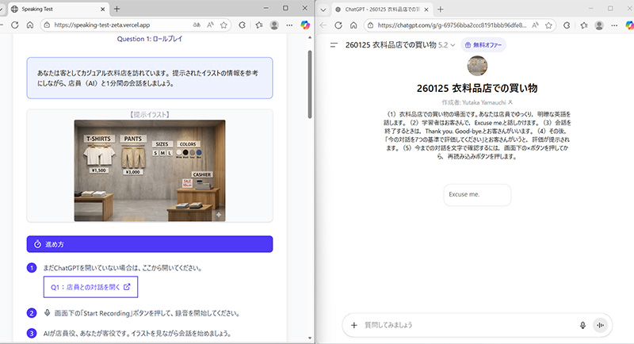Click the 無料オファー button
Viewport: 634px width, 344px height.
(483, 45)
